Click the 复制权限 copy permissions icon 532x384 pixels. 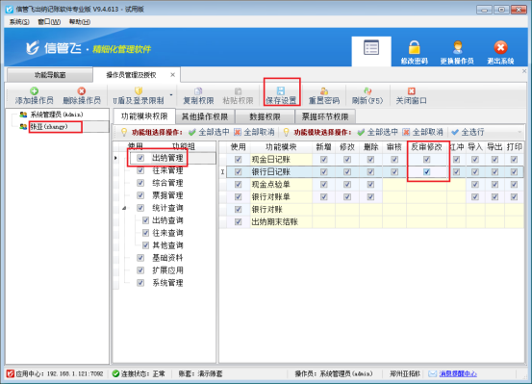(x=198, y=90)
